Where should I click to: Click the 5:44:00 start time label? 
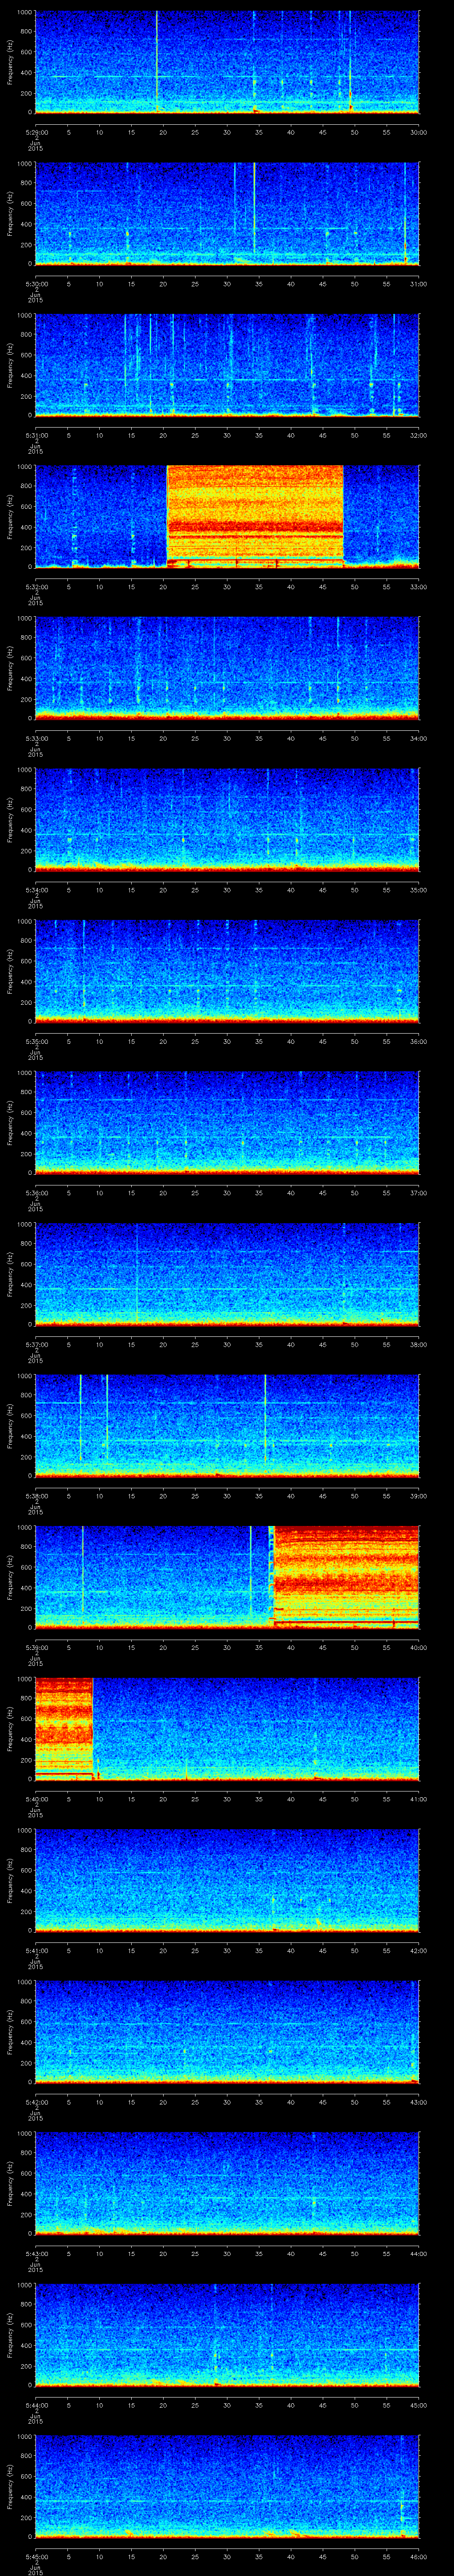tap(36, 2405)
